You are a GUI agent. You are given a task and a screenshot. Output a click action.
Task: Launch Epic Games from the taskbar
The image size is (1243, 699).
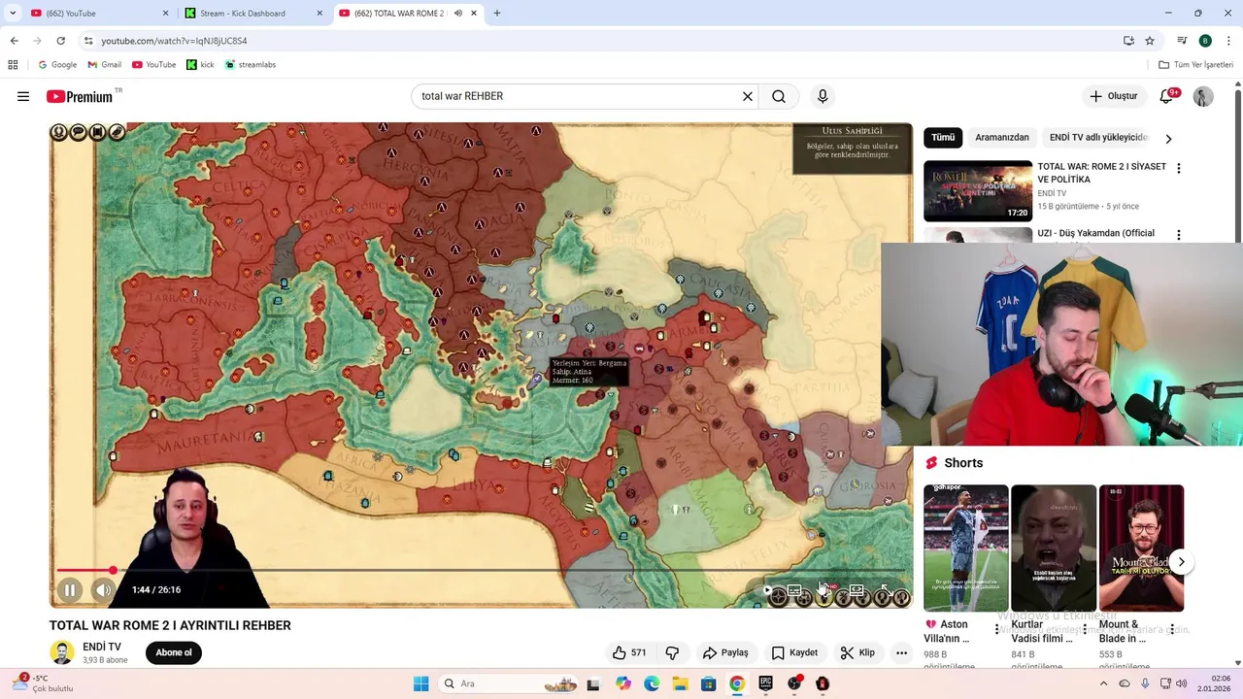tap(765, 683)
